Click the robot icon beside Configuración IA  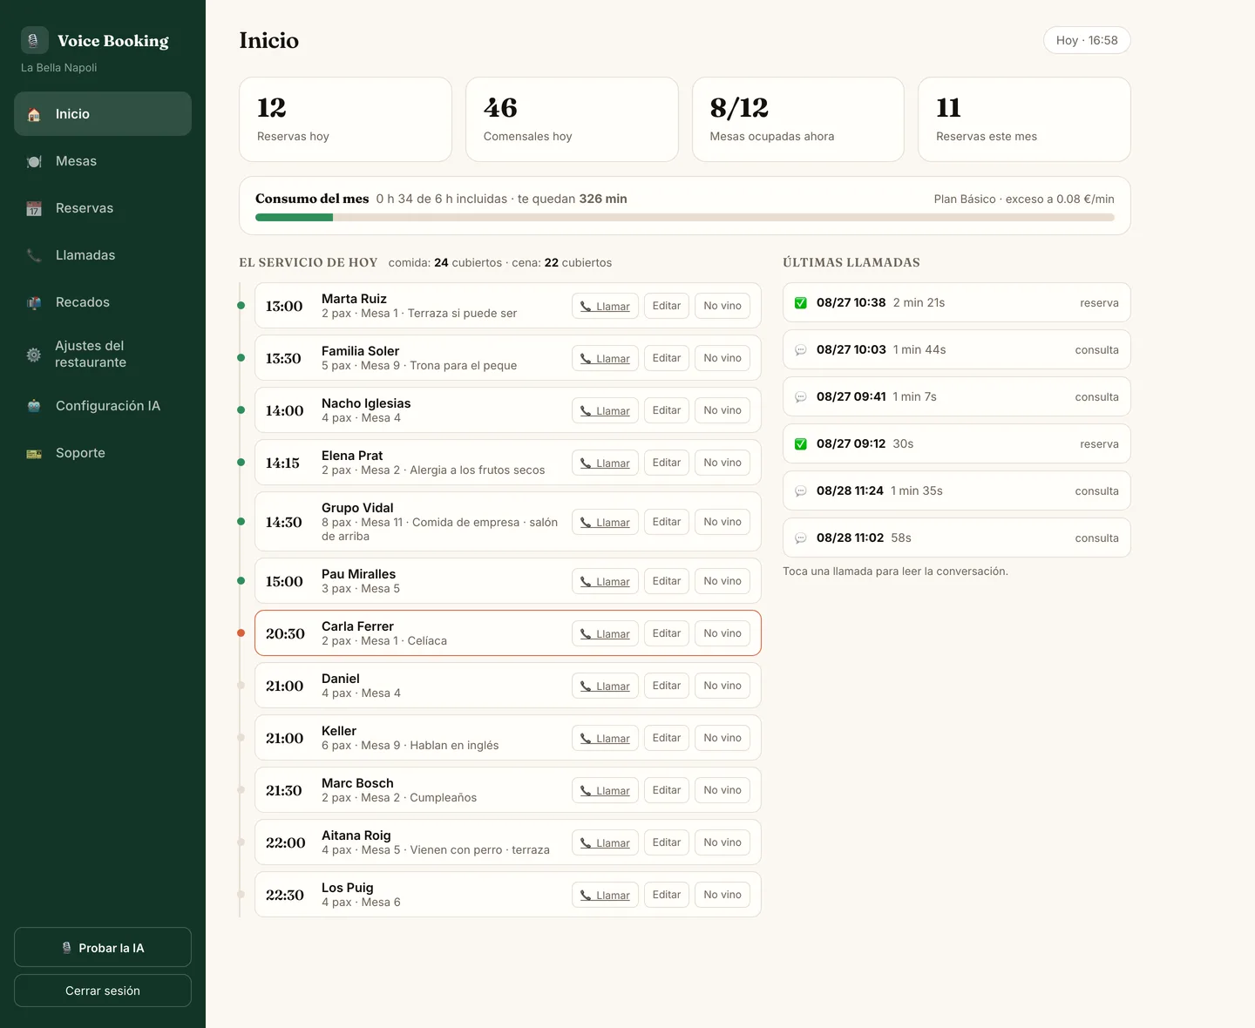pos(34,406)
